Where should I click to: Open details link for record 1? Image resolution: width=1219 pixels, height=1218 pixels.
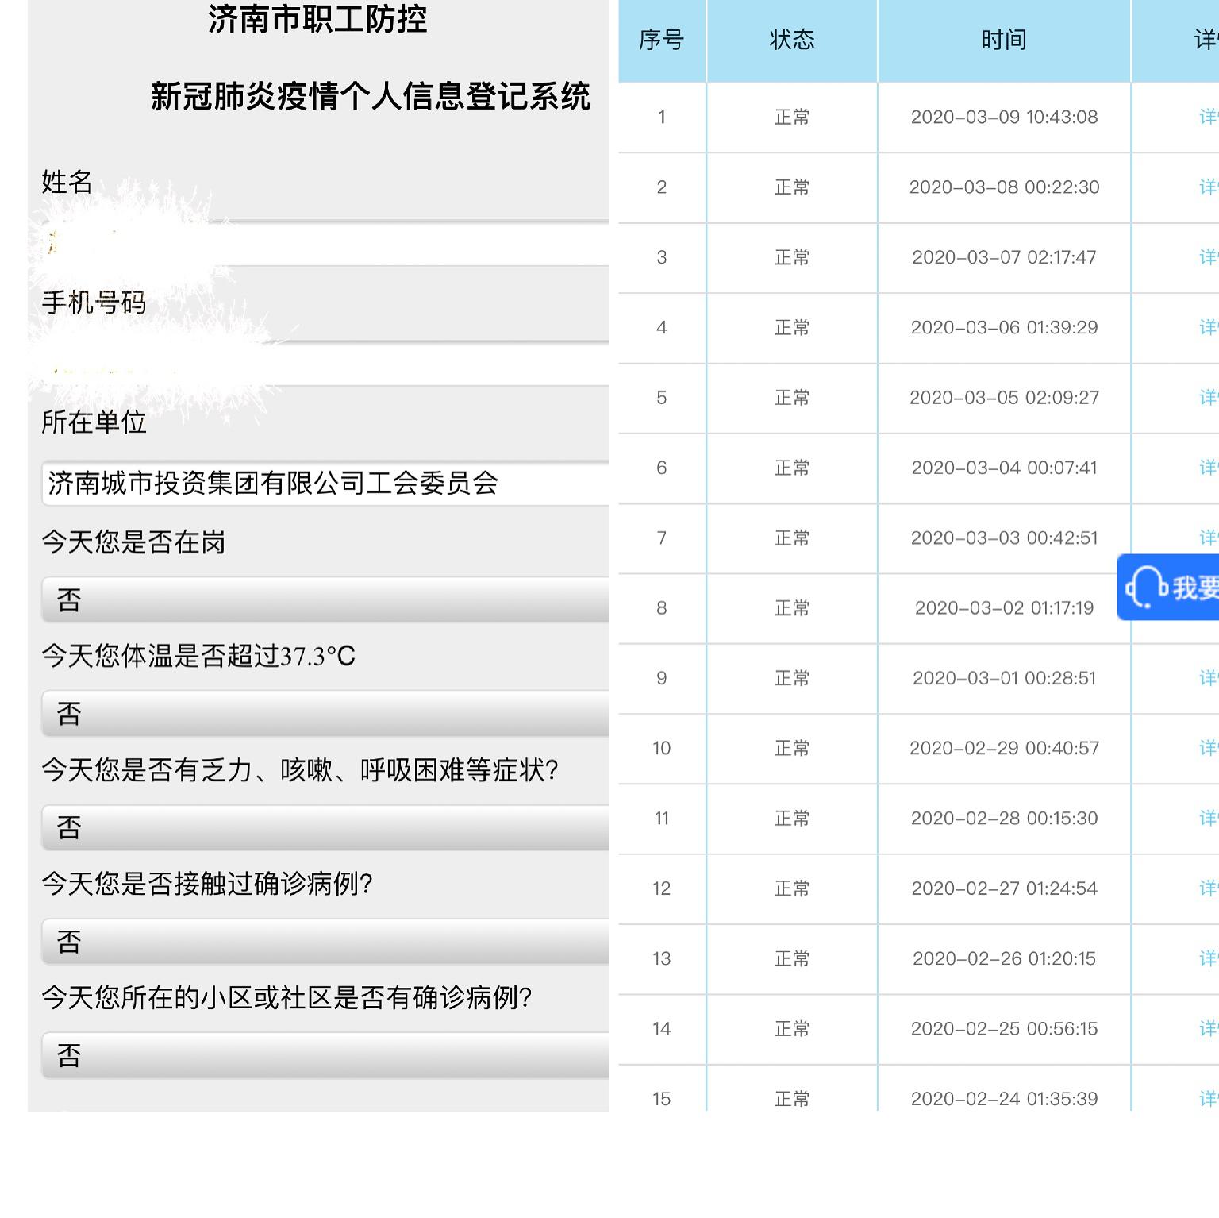(1207, 118)
